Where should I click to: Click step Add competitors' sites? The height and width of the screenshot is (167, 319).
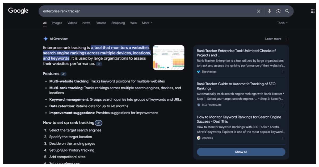pyautogui.click(x=67, y=157)
